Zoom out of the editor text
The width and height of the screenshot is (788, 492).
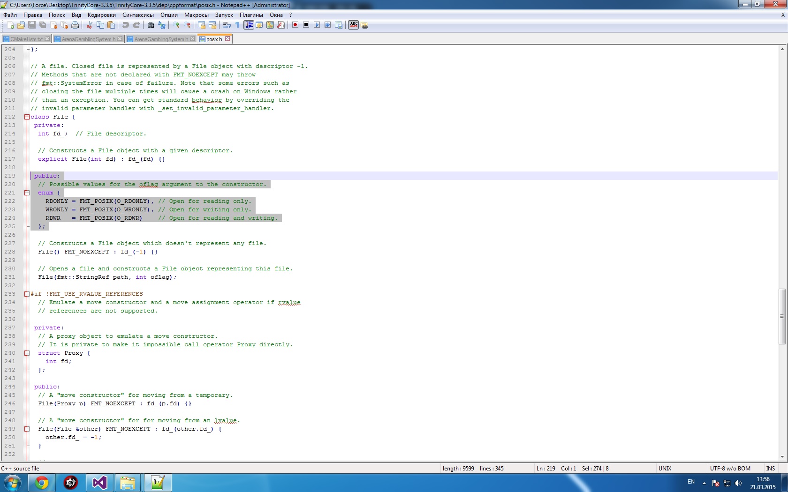point(187,25)
